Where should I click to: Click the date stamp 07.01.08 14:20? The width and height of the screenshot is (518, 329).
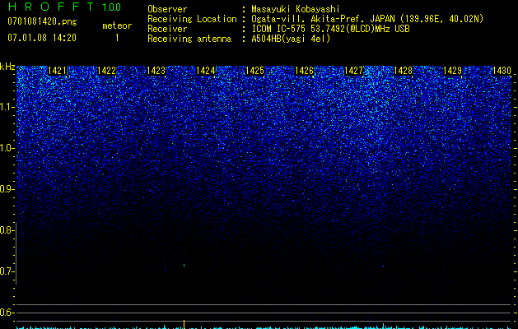[x=42, y=38]
